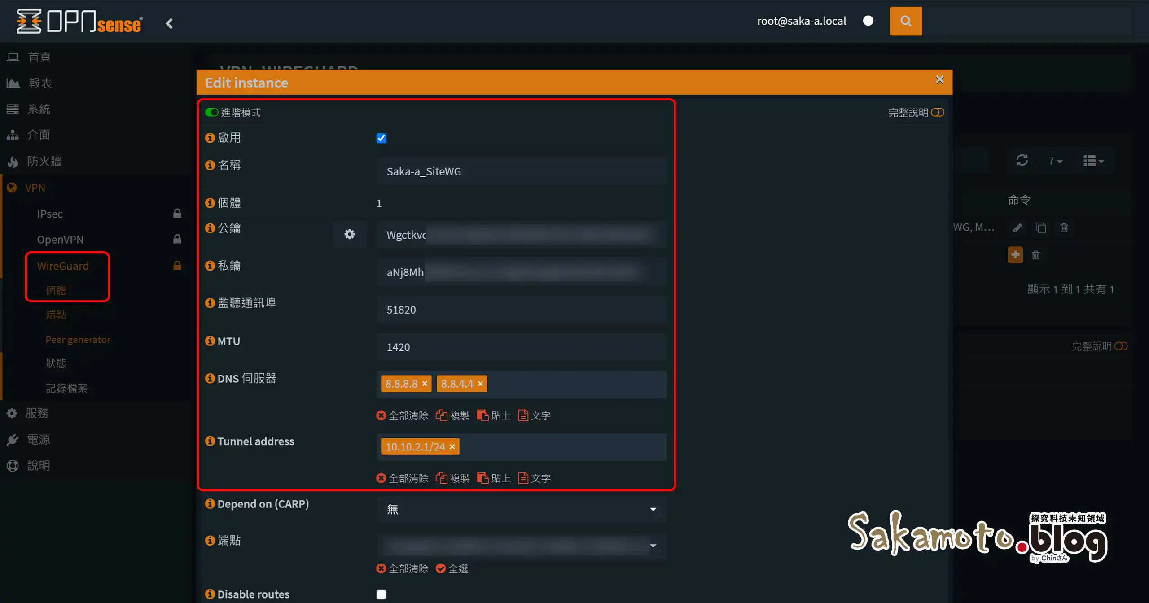The width and height of the screenshot is (1149, 603).
Task: Click the gear icon next to the public key
Action: point(350,234)
